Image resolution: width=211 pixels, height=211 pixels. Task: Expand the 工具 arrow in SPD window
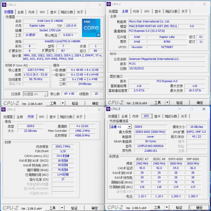coord(167,207)
